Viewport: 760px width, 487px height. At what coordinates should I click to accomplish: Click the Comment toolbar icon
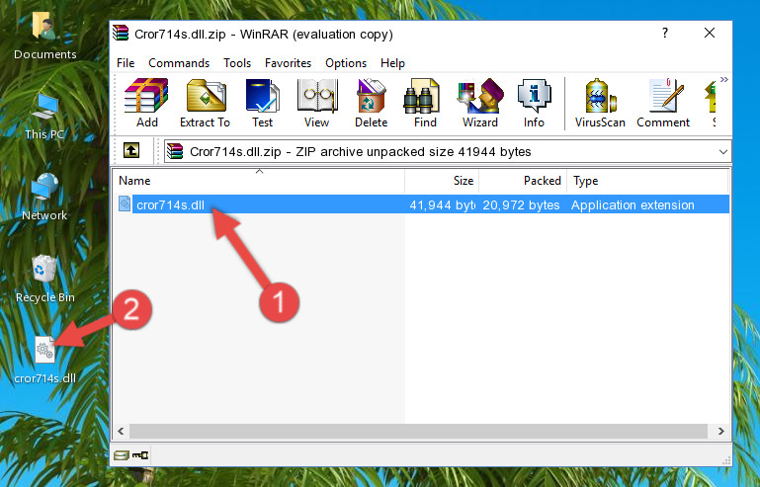coord(663,103)
